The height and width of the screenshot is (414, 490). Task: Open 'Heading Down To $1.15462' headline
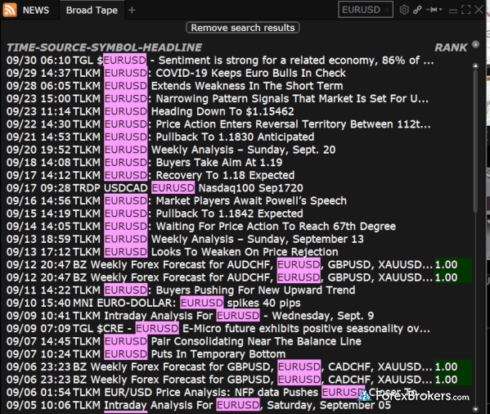tap(151, 111)
